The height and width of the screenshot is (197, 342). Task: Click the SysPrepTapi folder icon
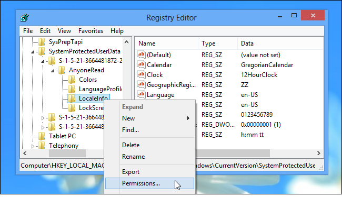(x=42, y=42)
